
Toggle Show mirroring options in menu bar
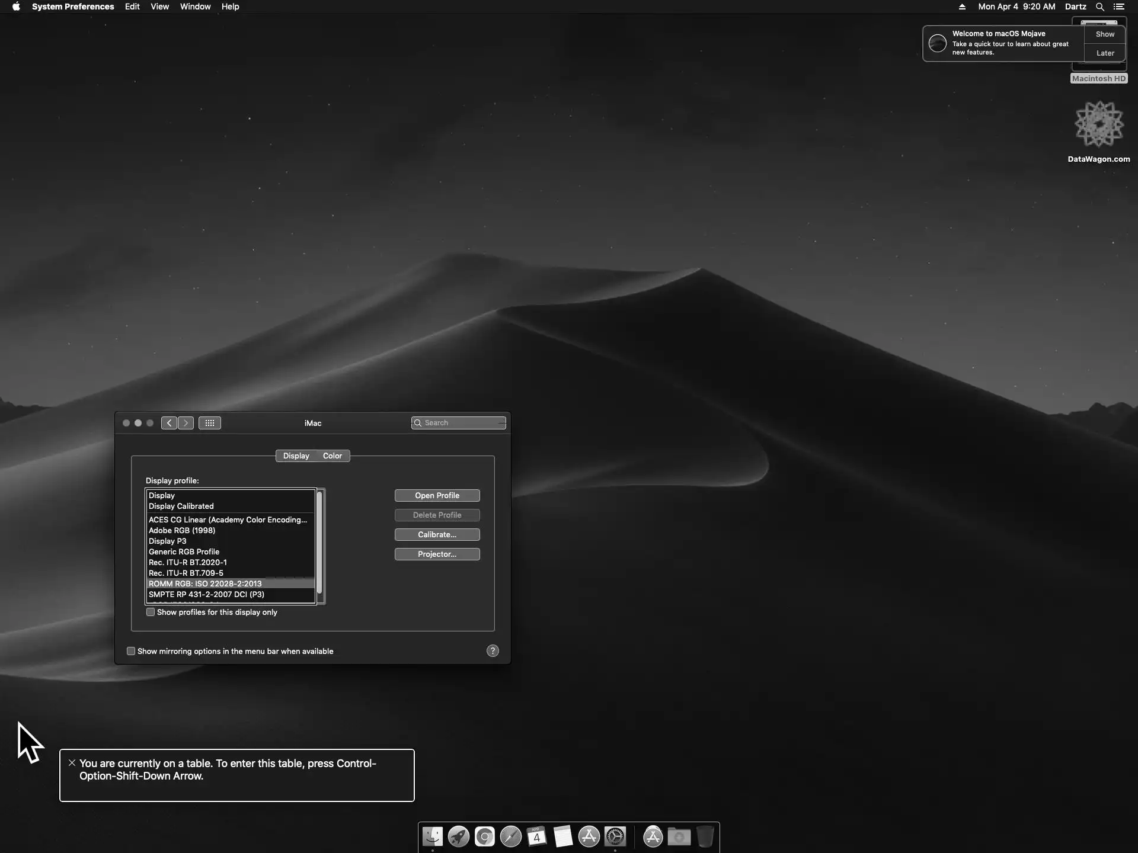tap(131, 651)
